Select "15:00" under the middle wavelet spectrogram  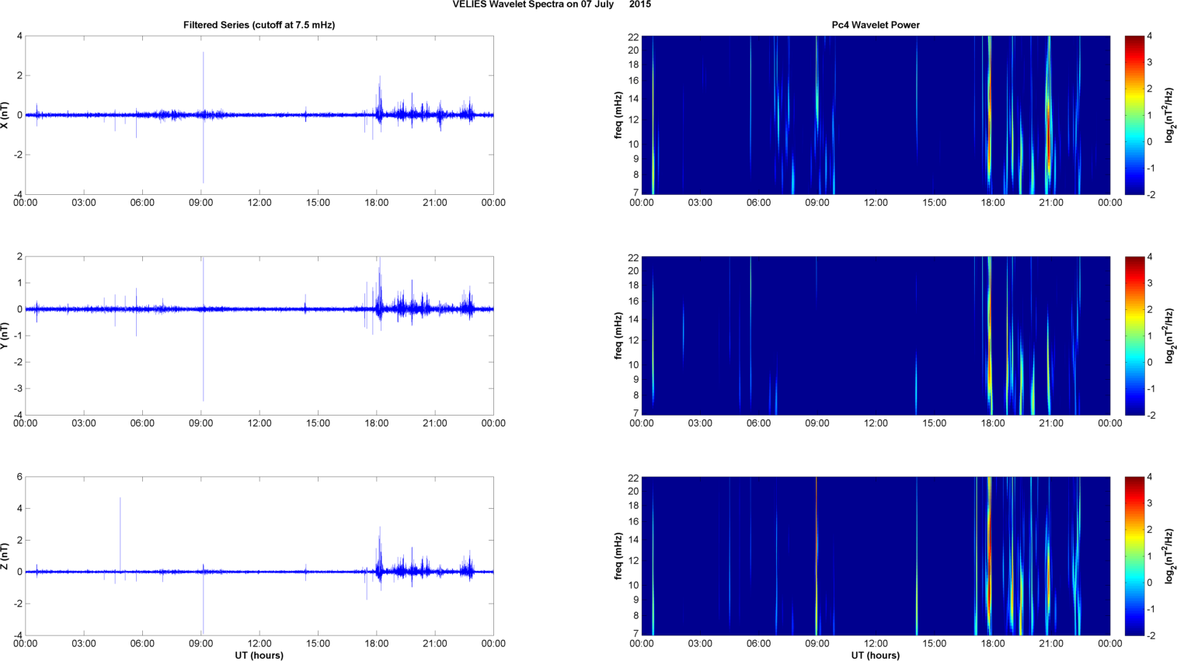tap(935, 423)
